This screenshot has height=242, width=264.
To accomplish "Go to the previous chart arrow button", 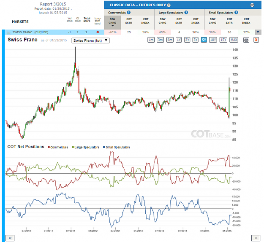I will (10, 238).
